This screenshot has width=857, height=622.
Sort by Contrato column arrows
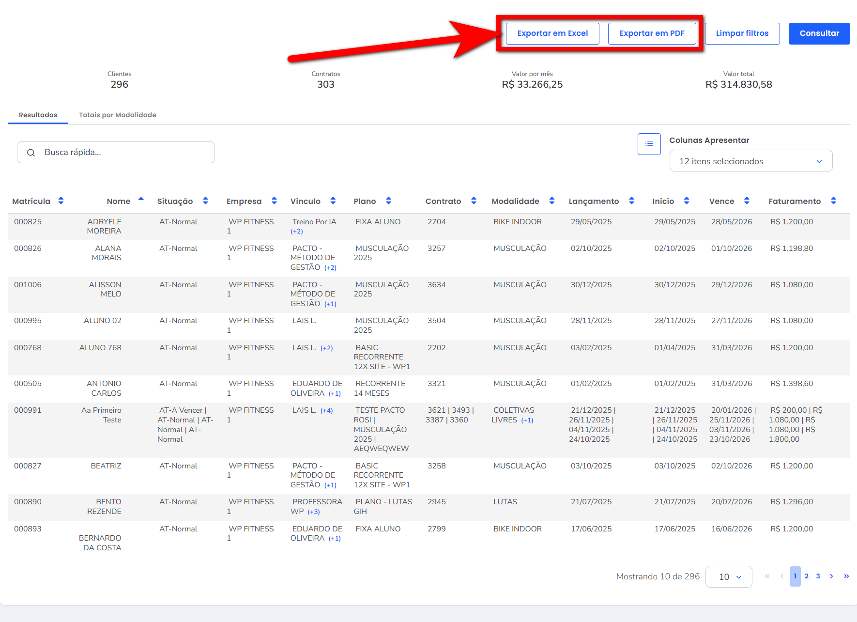(474, 201)
